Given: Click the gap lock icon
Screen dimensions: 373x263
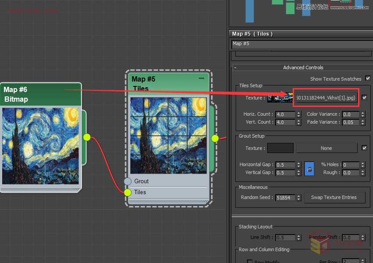Looking at the screenshot, I should 309,169.
